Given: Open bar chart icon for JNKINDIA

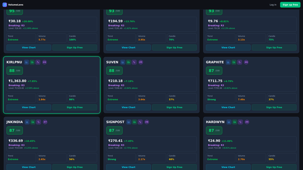Looking at the screenshot, I should tap(27, 122).
